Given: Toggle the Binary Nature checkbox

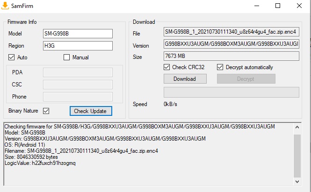Looking at the screenshot, I should click(x=46, y=111).
